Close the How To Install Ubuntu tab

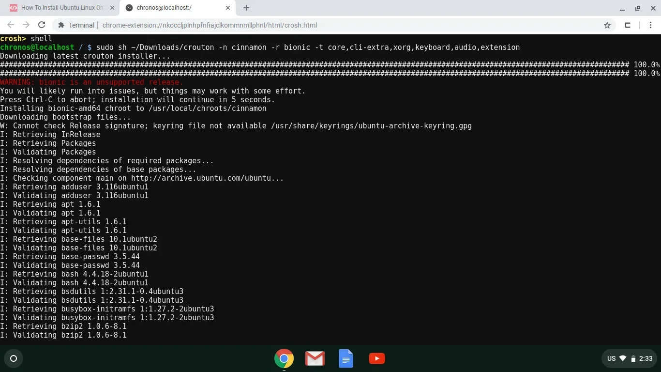112,8
